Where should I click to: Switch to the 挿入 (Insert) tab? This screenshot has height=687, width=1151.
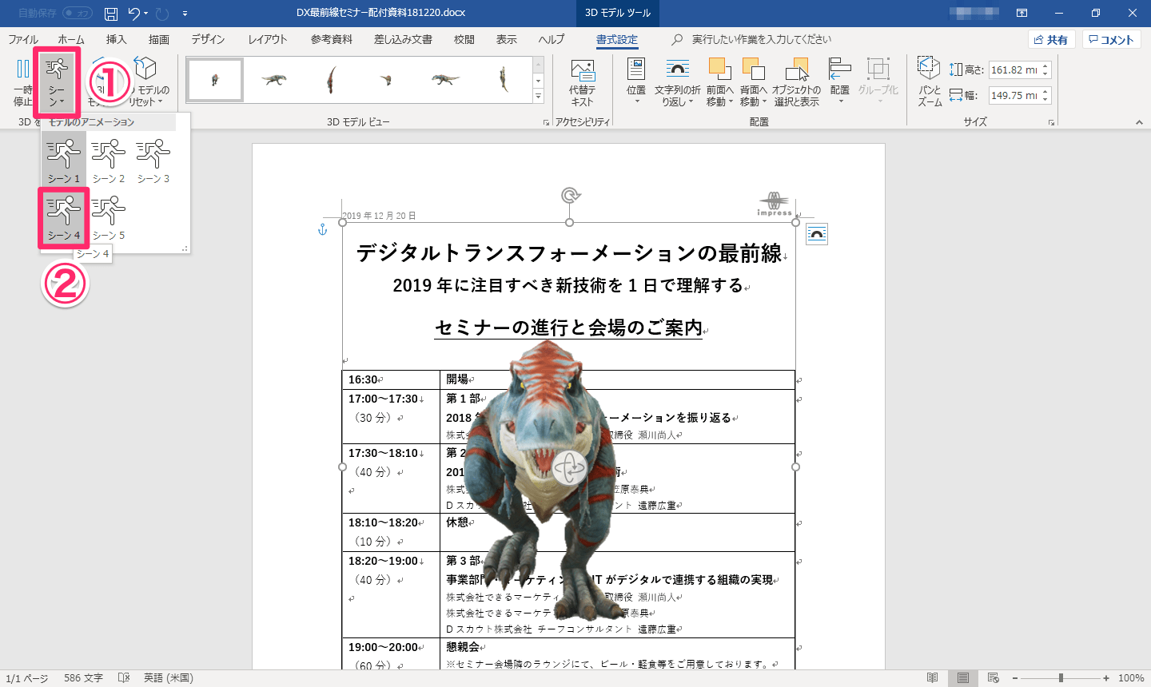click(117, 39)
